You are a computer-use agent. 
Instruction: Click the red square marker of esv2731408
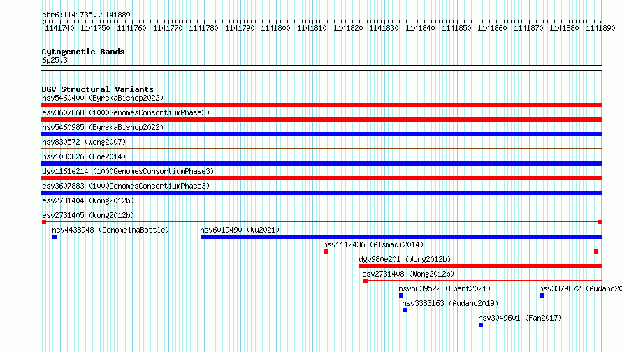366,281
